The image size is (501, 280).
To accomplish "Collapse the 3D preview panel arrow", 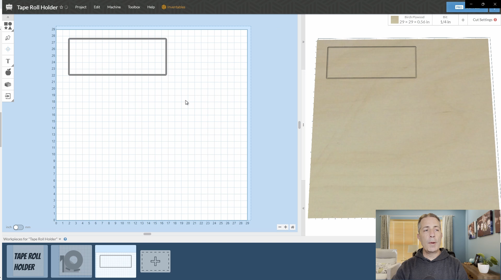I will coord(303,42).
